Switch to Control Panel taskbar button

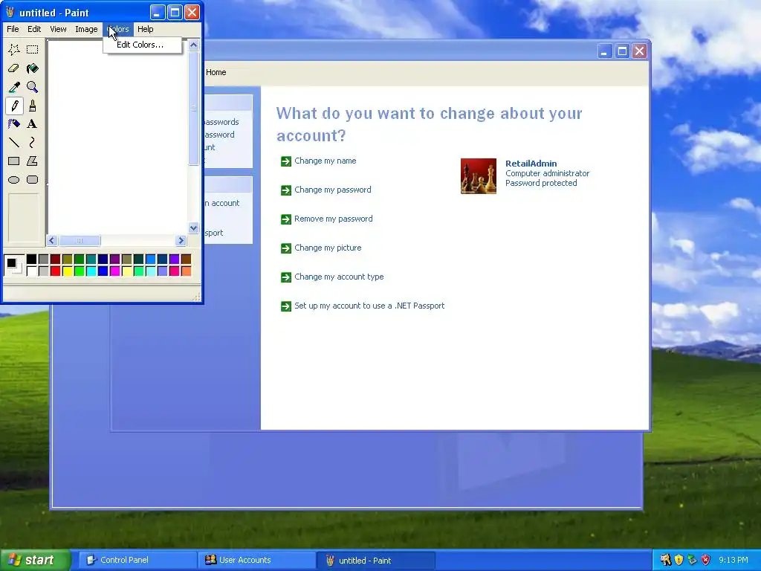[x=138, y=560]
